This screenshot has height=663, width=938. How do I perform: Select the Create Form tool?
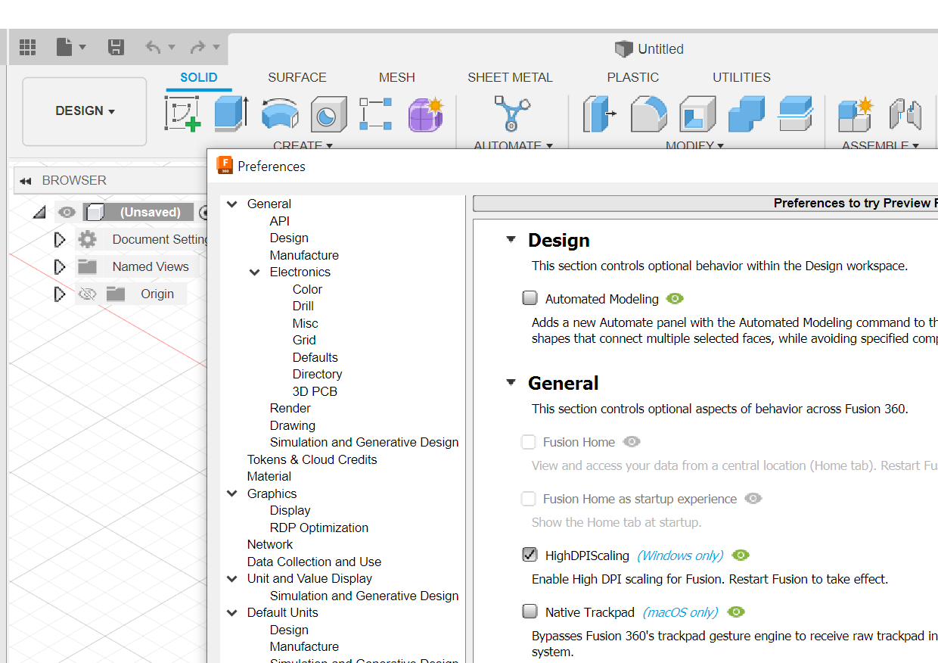(x=426, y=114)
